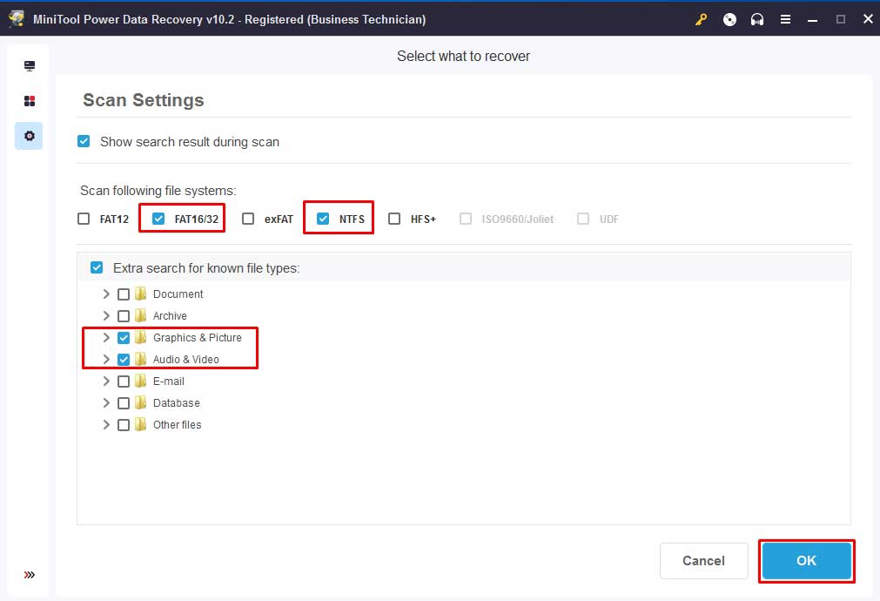880x601 pixels.
Task: Select the Other files tree label
Action: (177, 425)
